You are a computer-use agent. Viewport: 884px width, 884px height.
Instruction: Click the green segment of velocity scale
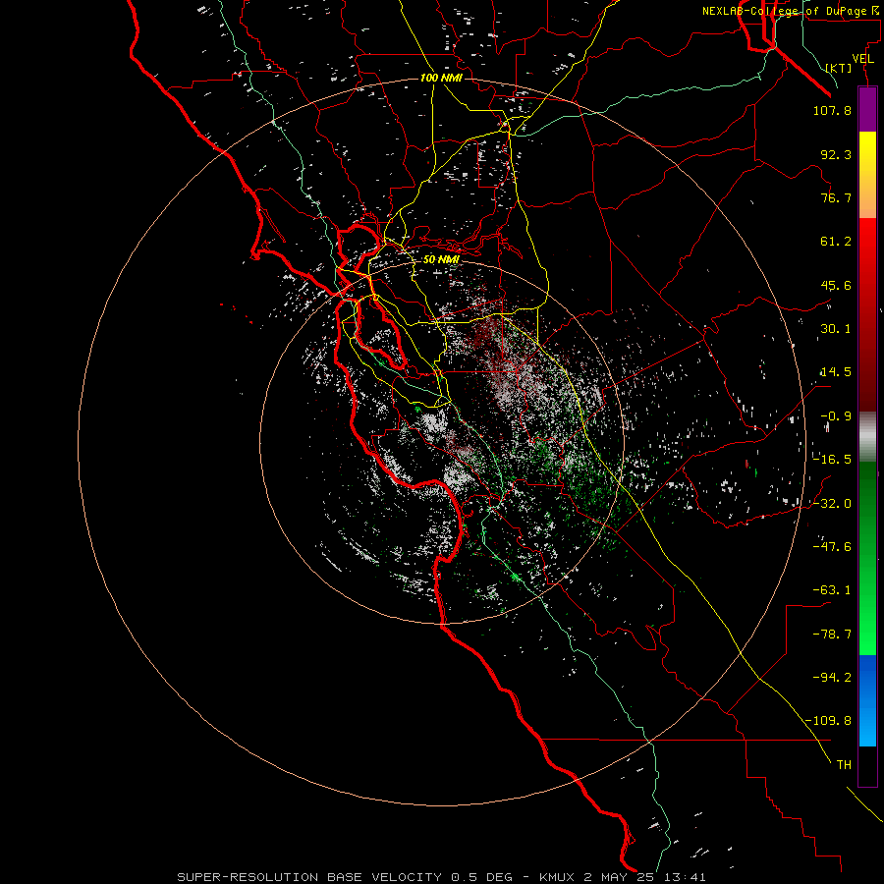[x=867, y=558]
